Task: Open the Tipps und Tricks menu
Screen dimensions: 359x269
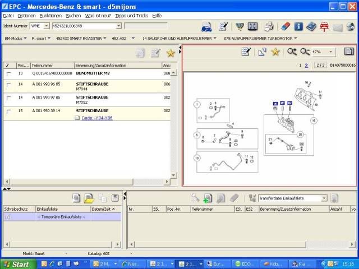Action: (x=131, y=16)
